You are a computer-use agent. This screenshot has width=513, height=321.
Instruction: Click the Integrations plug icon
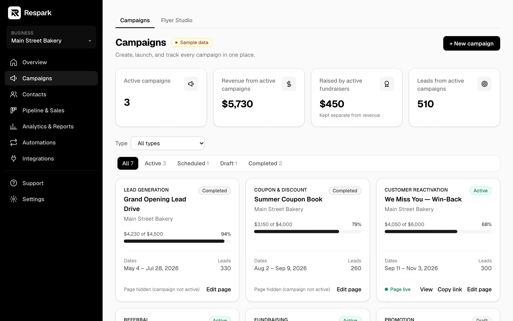pos(14,159)
